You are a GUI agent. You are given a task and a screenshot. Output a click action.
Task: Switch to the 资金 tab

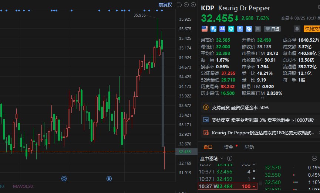(x=228, y=147)
